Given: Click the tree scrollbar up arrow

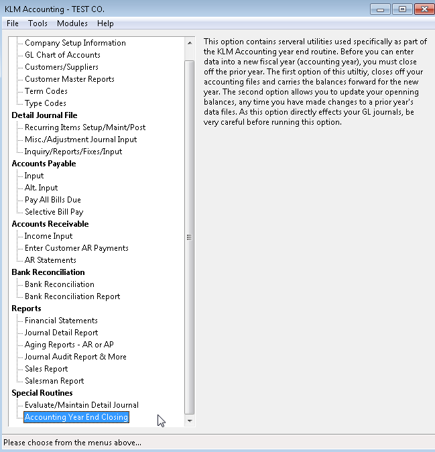Looking at the screenshot, I should tap(190, 43).
